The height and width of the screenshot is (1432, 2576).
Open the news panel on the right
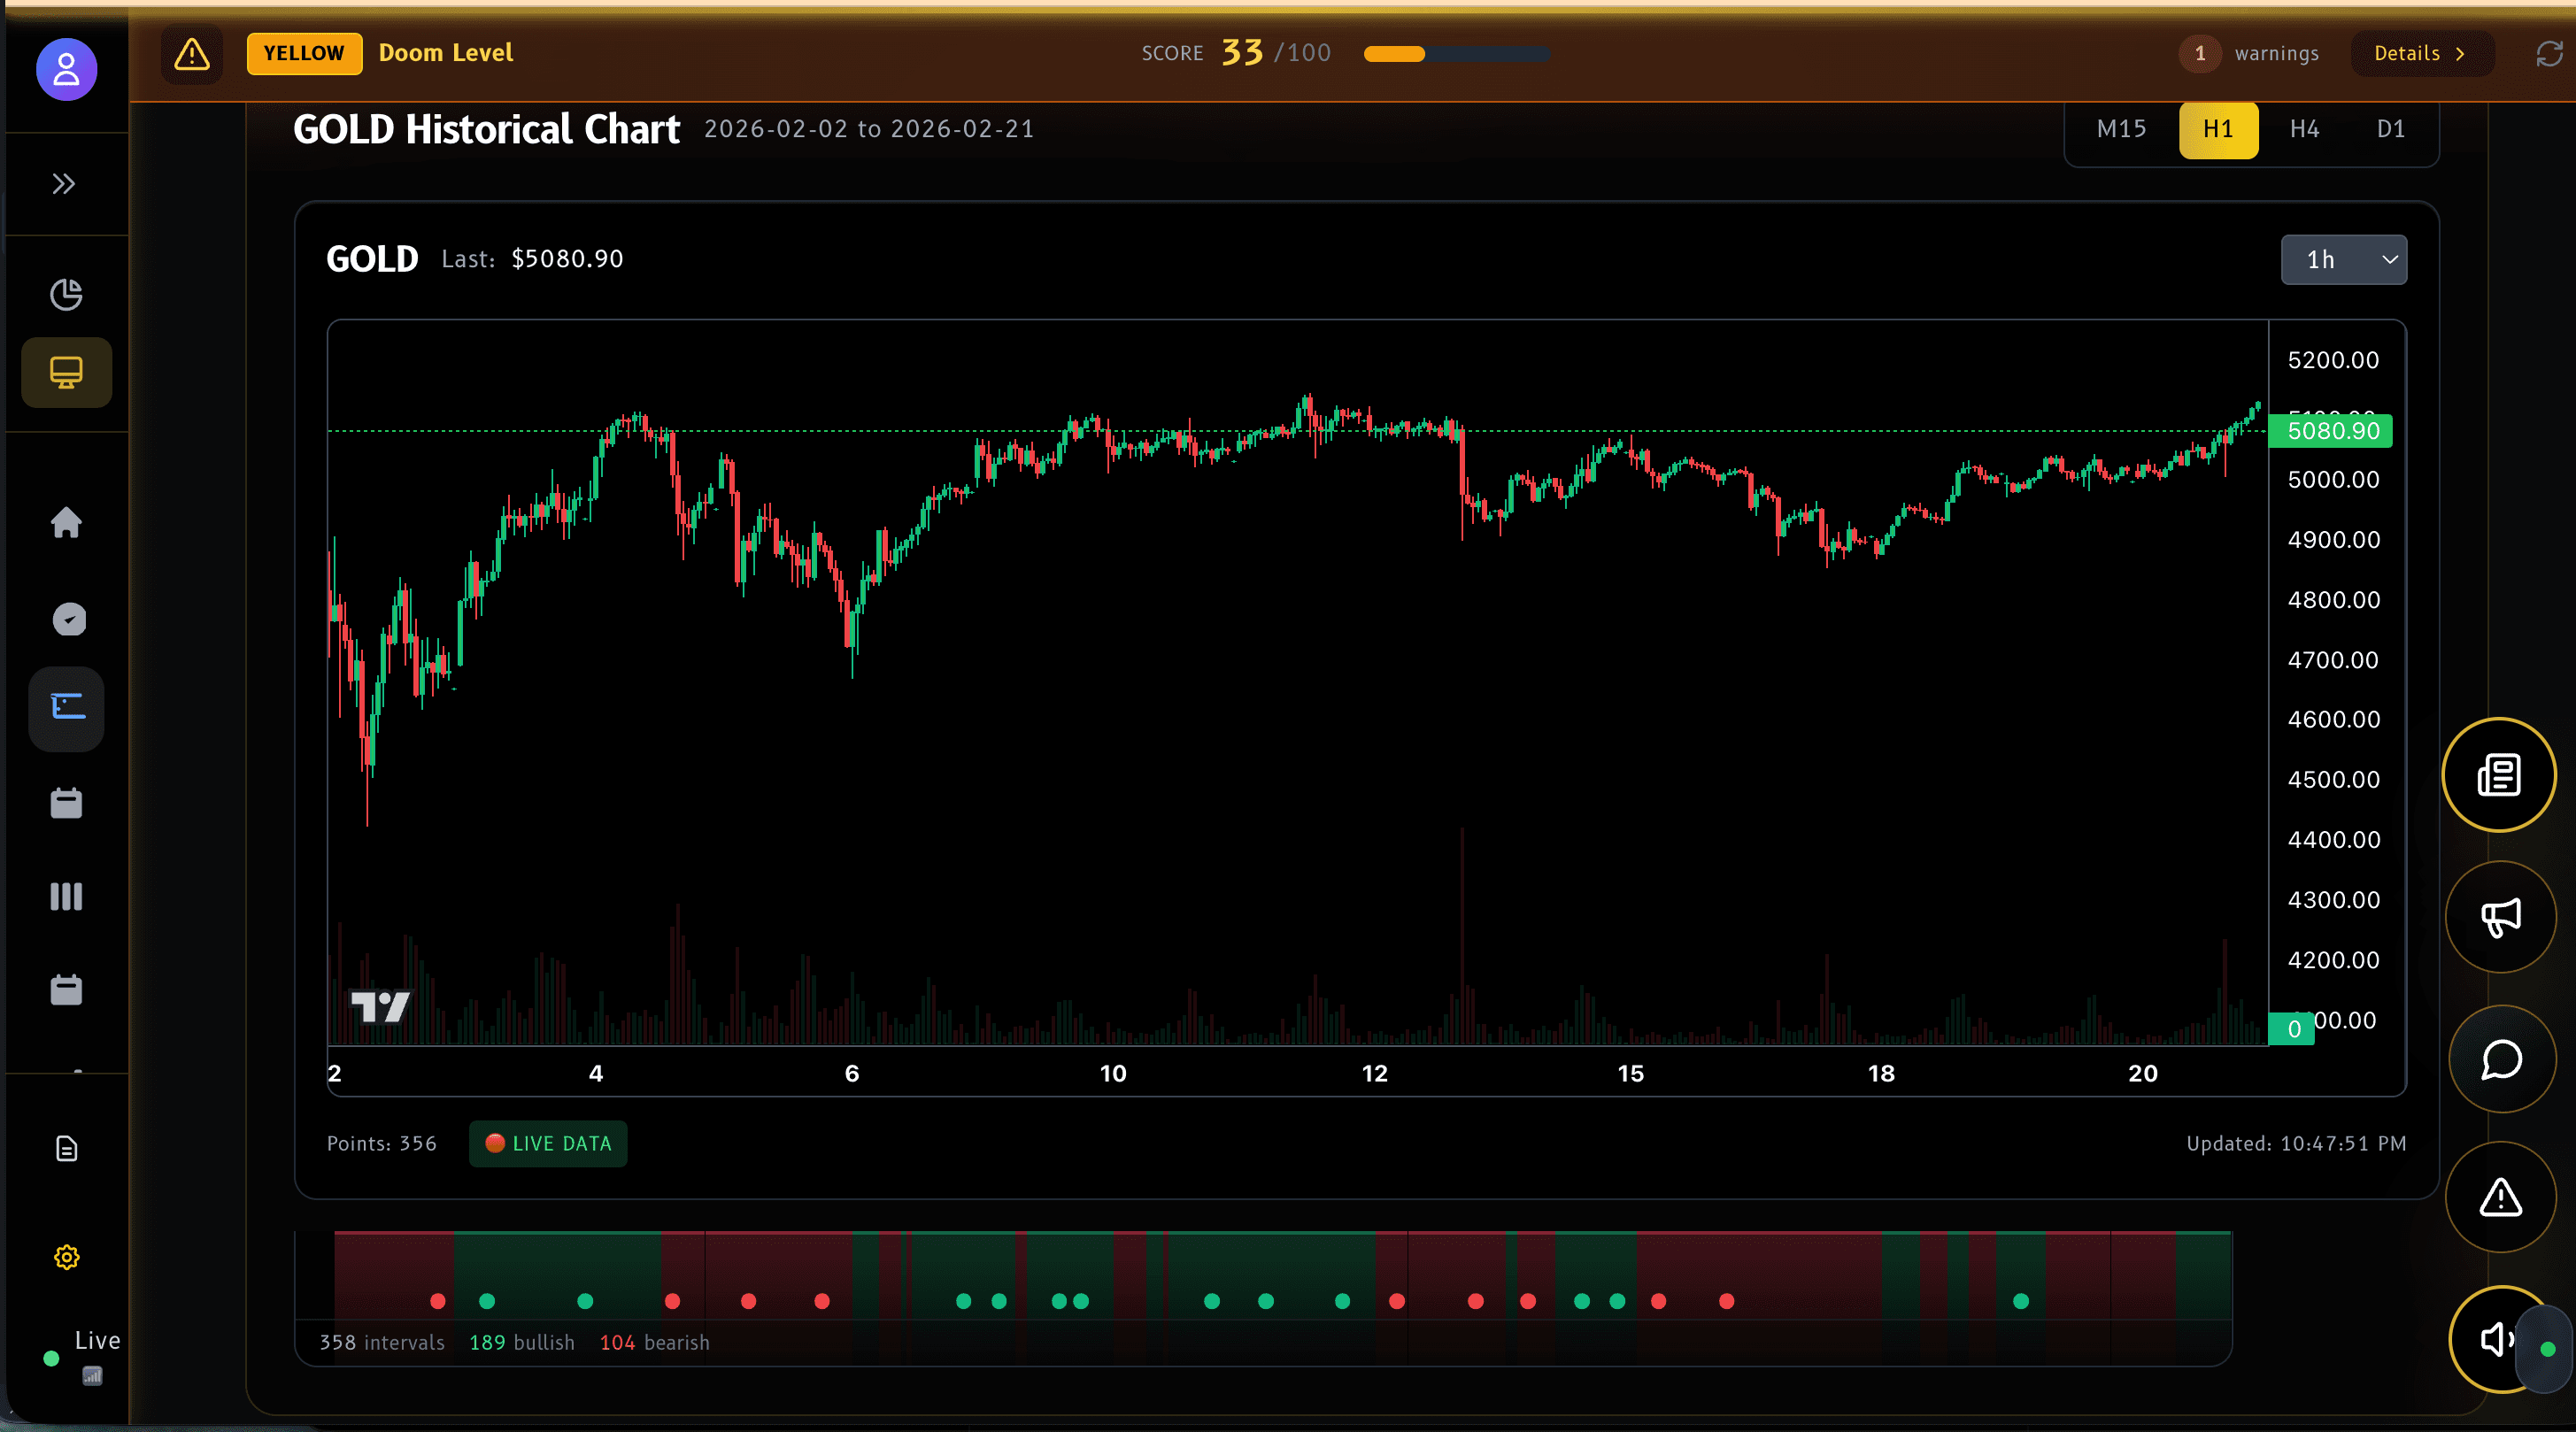tap(2498, 775)
